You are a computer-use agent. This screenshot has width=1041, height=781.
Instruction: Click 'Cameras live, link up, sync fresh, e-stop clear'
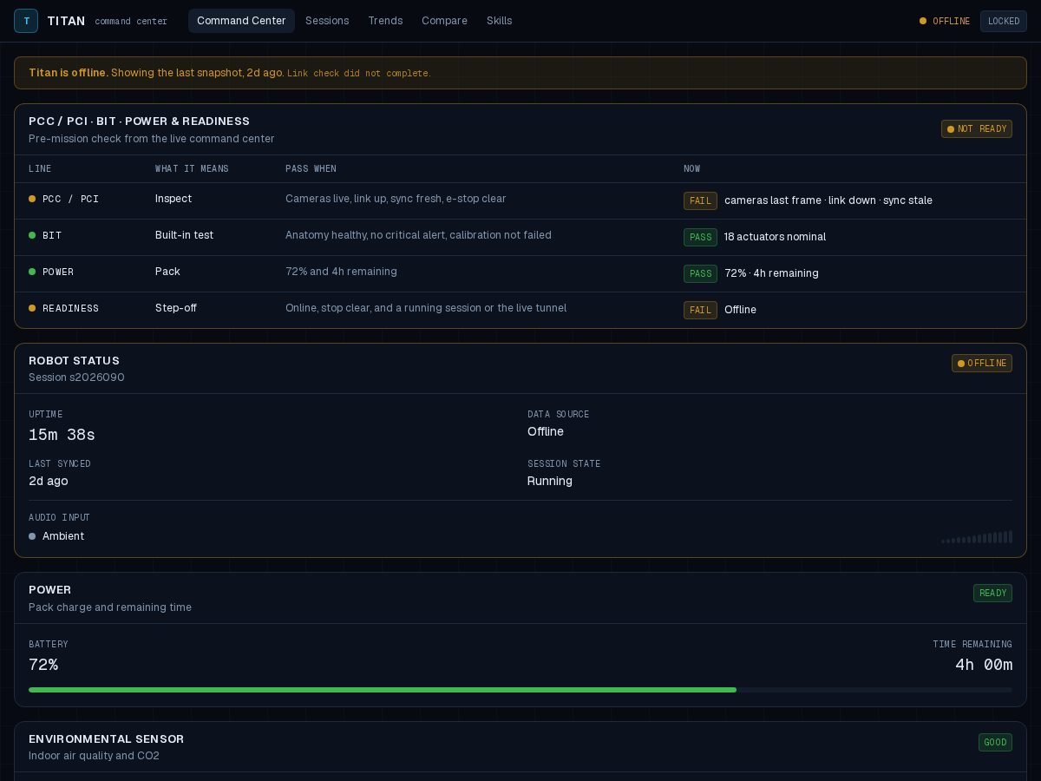click(x=396, y=199)
